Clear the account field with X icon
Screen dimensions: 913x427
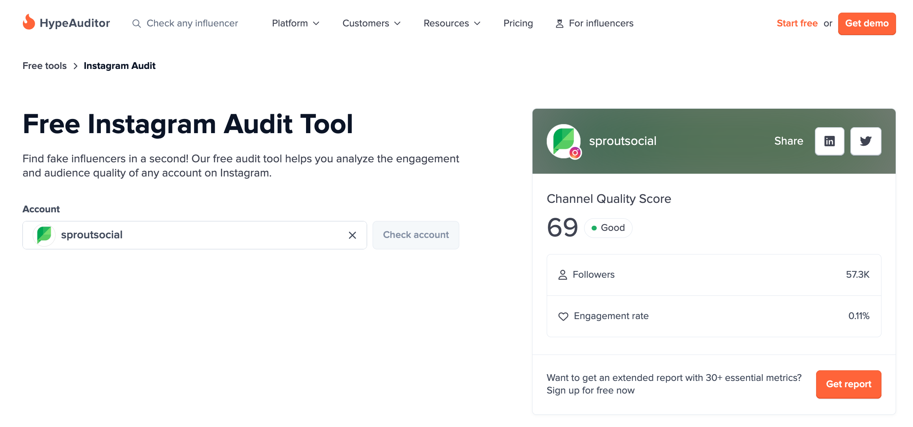pyautogui.click(x=353, y=235)
